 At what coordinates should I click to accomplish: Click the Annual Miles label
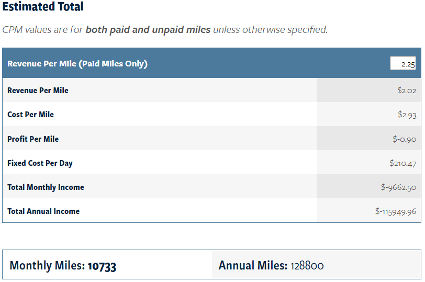pyautogui.click(x=253, y=266)
